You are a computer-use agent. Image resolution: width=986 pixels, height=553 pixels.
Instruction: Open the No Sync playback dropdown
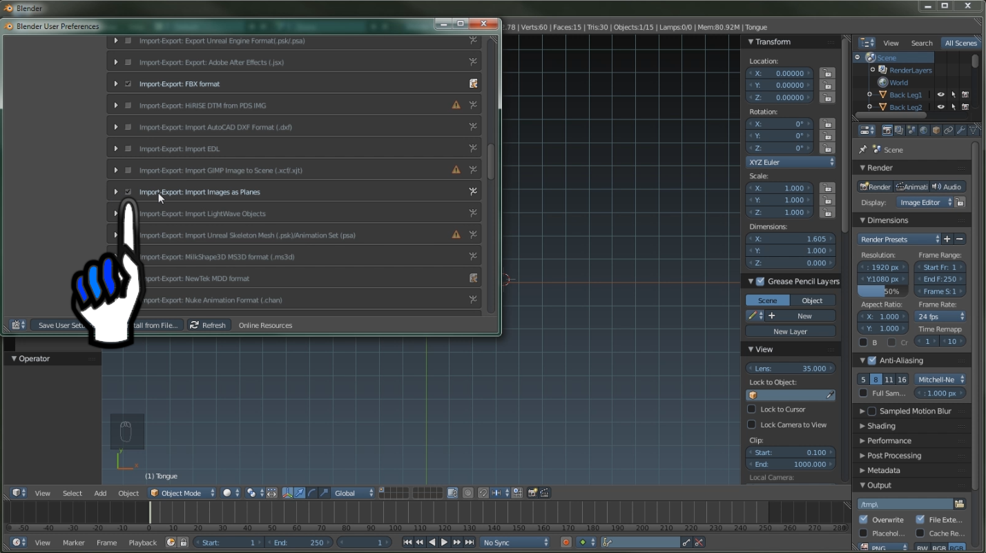pyautogui.click(x=515, y=543)
